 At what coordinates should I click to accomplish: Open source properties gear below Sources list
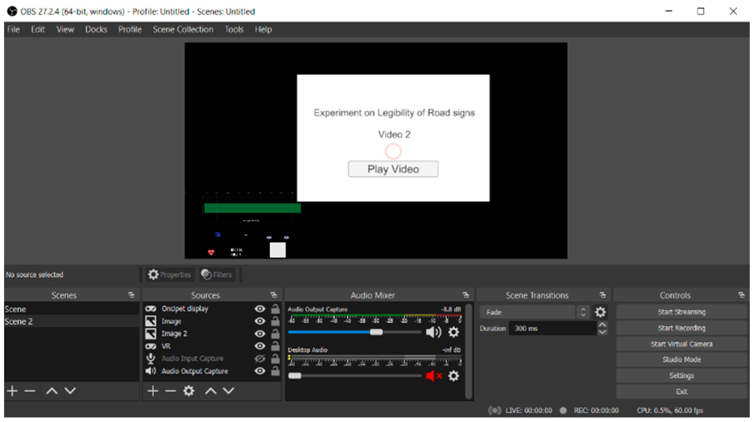point(188,391)
